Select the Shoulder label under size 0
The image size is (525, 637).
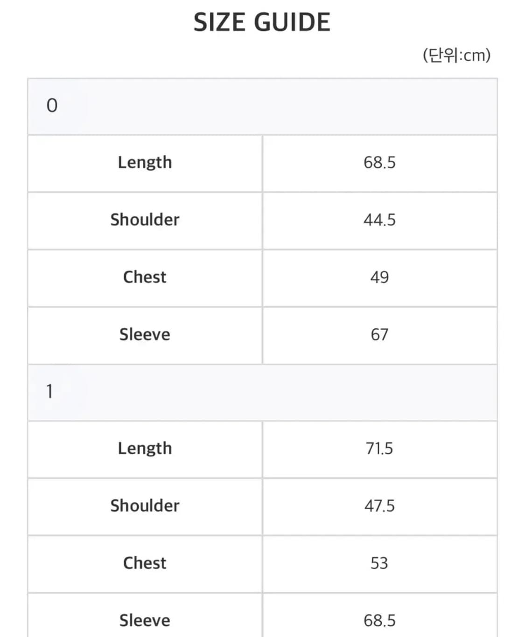pos(145,220)
